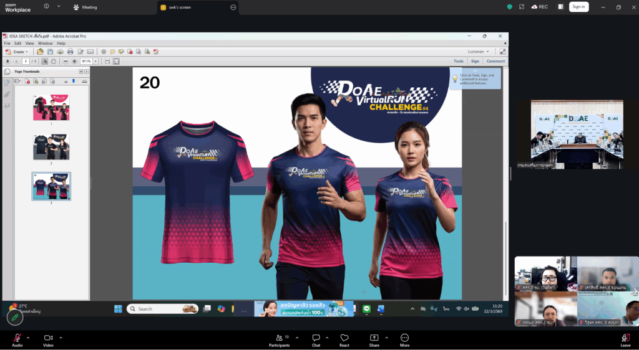Image resolution: width=639 pixels, height=350 pixels.
Task: Select the page 1 thumbnail
Action: coord(51,108)
